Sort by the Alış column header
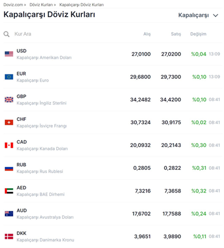Image resolution: width=224 pixels, height=248 pixels. 147,34
